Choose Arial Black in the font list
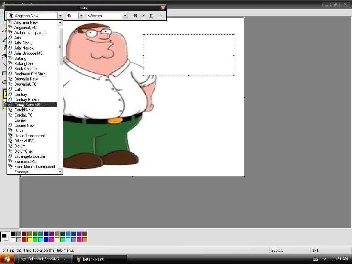 (32, 43)
